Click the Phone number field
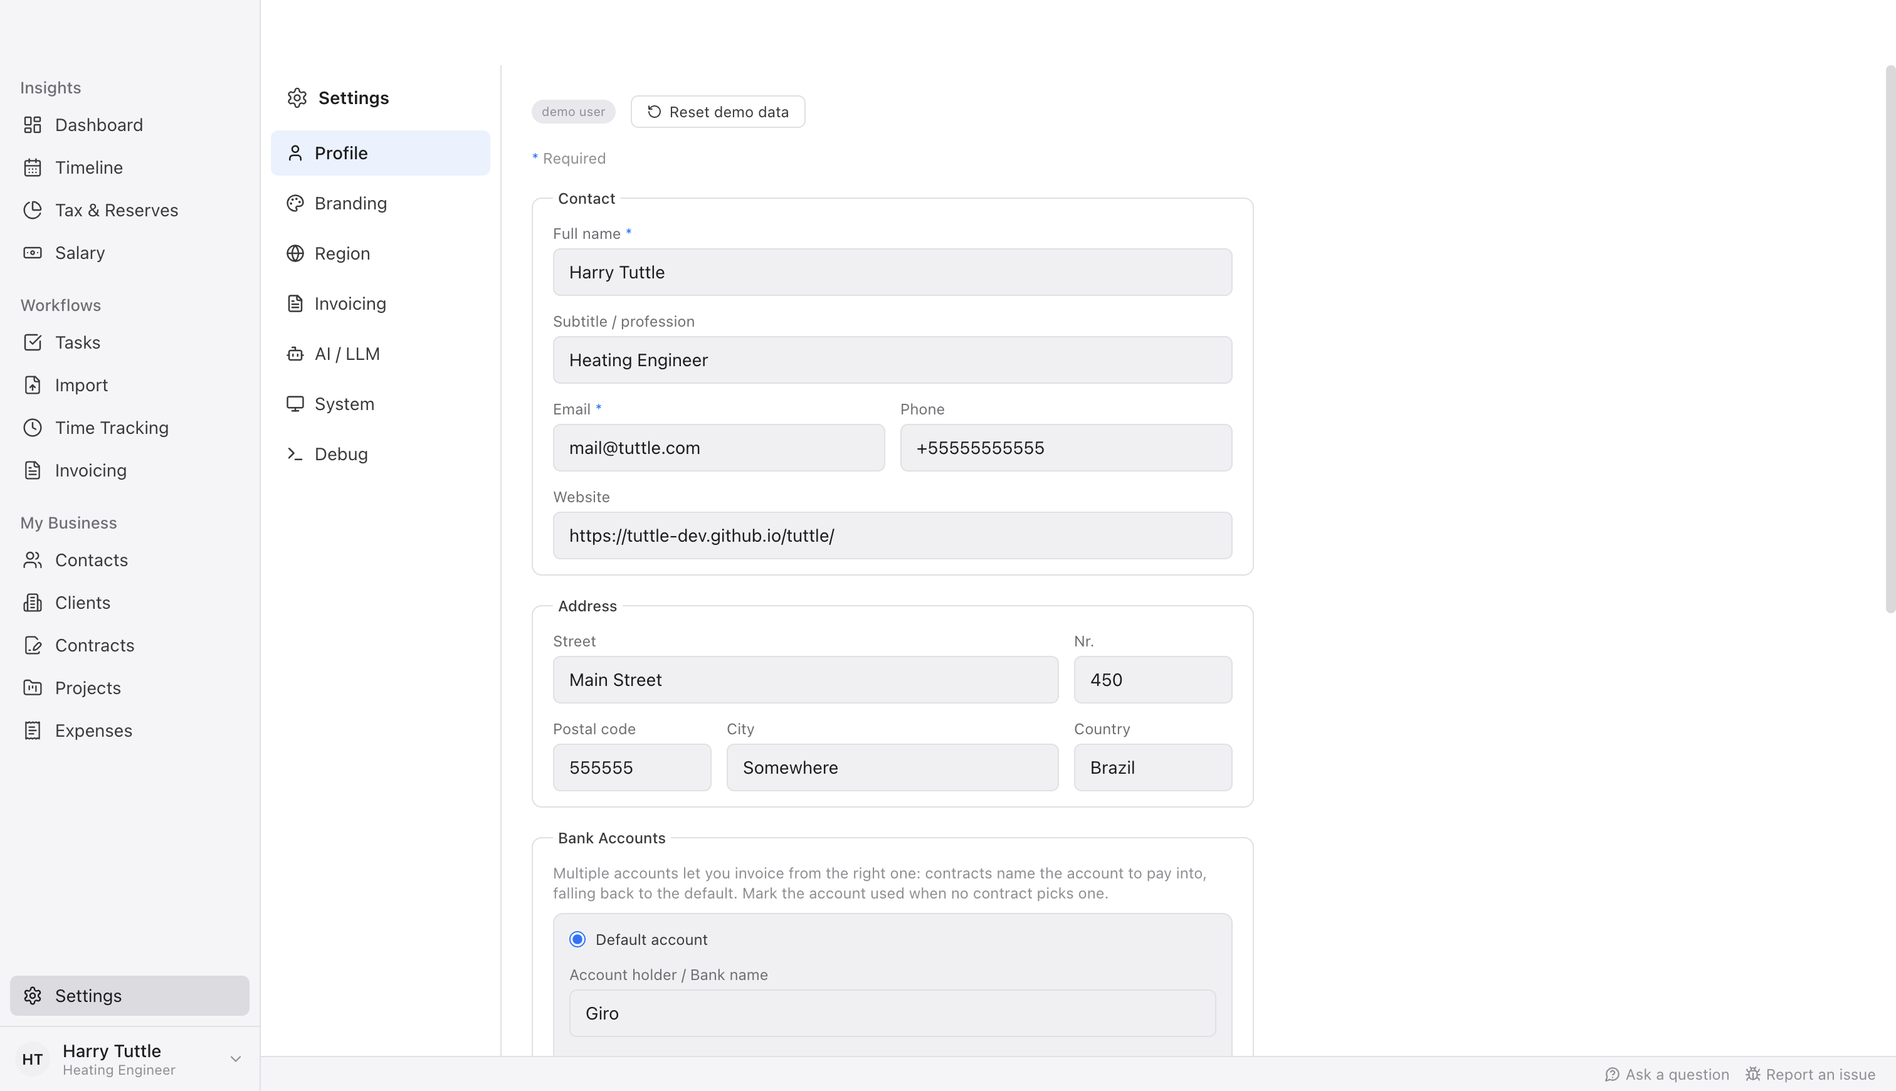Image resolution: width=1896 pixels, height=1091 pixels. (1066, 447)
